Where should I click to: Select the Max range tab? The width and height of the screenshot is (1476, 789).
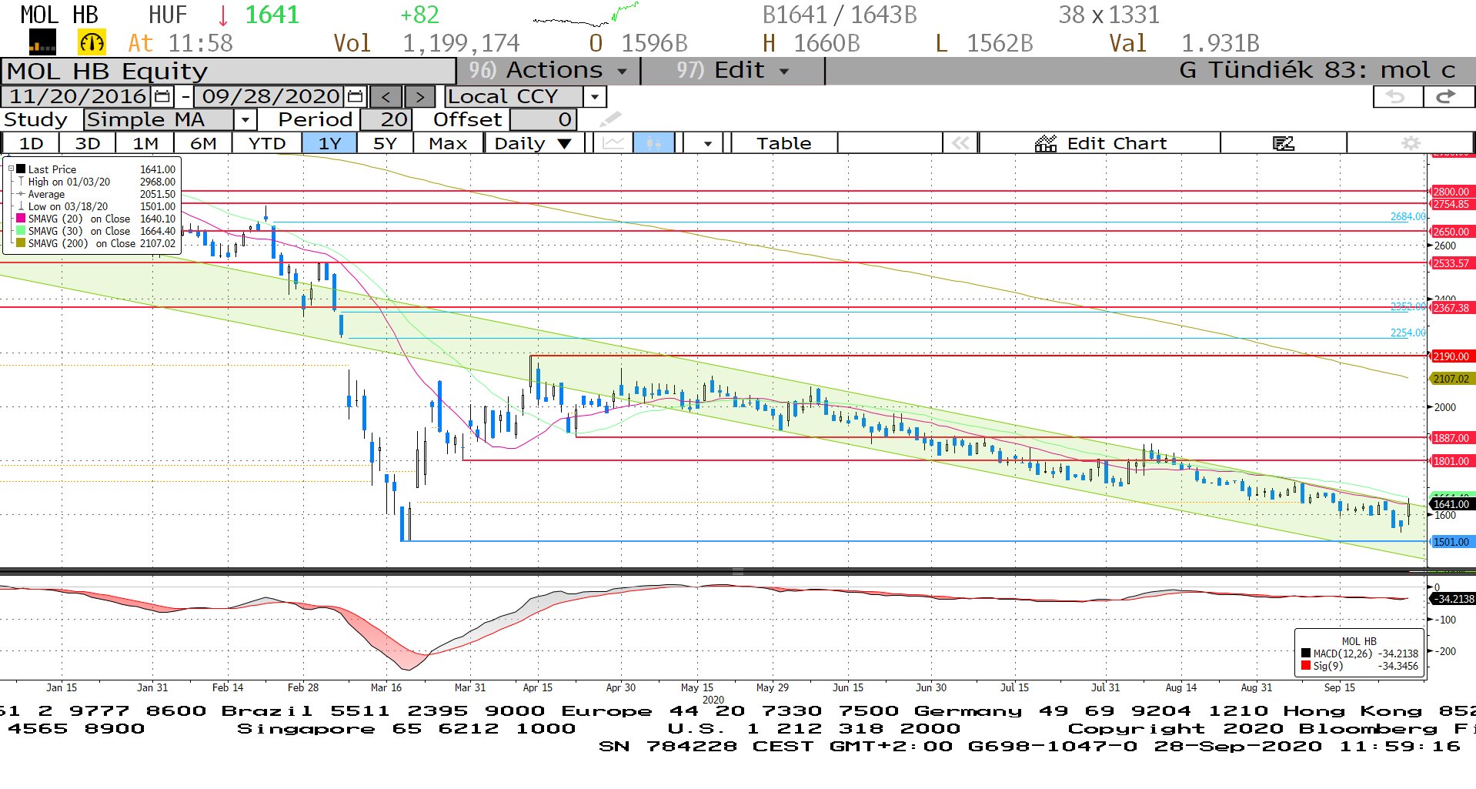448,143
